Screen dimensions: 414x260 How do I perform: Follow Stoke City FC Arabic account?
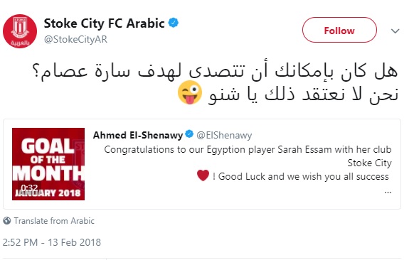[339, 30]
